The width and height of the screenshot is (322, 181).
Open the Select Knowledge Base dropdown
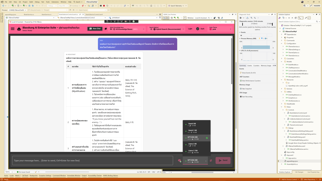127,29
